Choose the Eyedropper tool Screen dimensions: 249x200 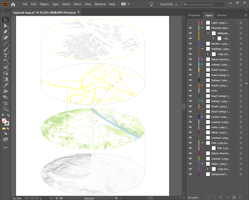(5, 85)
